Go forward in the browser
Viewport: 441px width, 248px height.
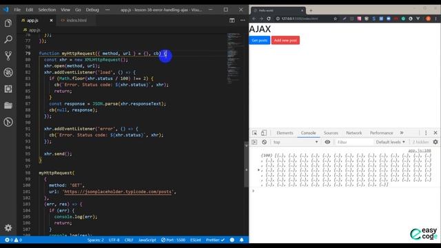pos(261,19)
